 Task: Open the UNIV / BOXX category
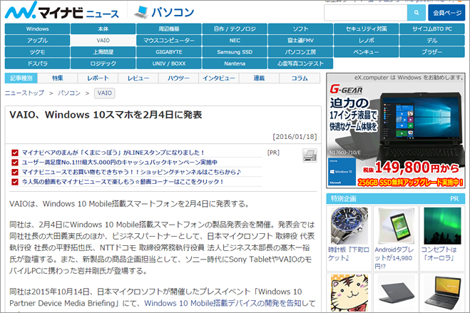click(x=169, y=63)
